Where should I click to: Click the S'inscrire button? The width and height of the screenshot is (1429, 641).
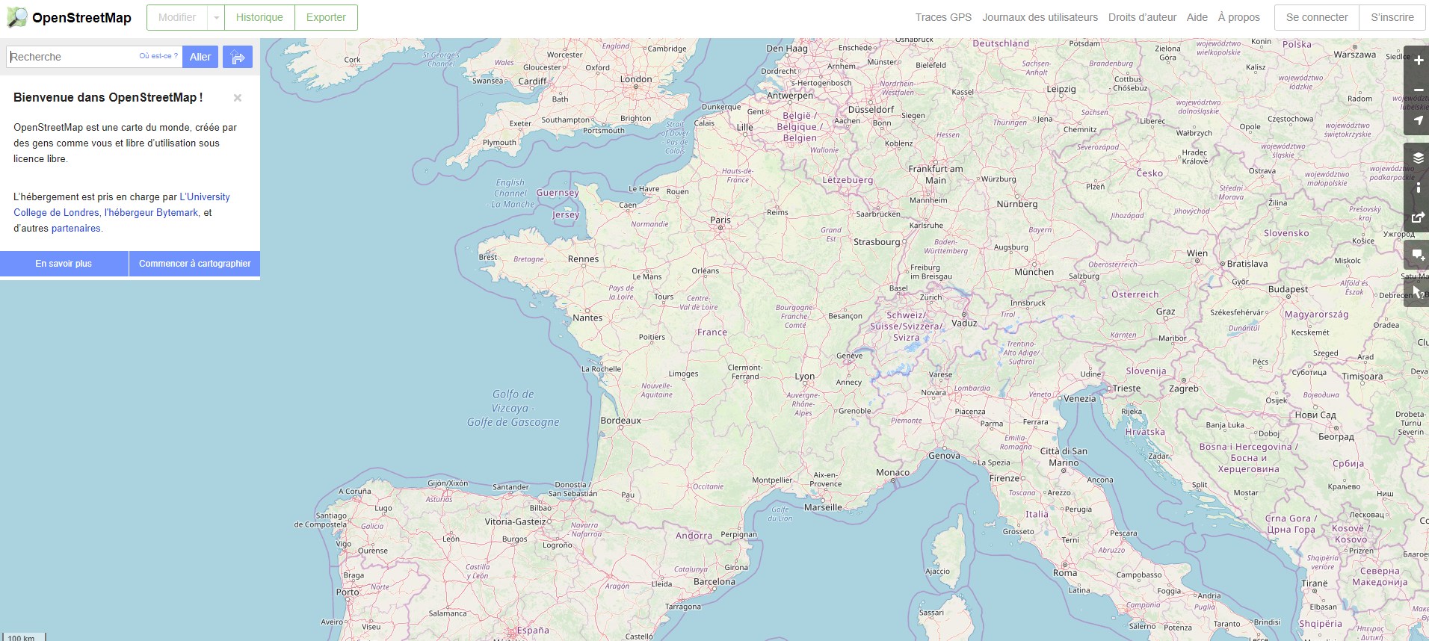tap(1392, 17)
